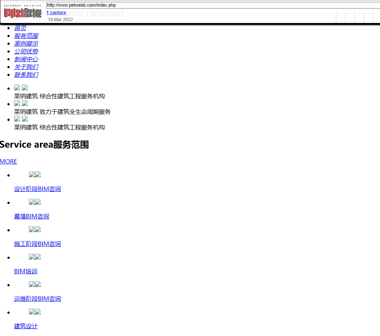This screenshot has height=336, width=380.
Task: Open the 首页 navigation item
Action: coord(20,28)
